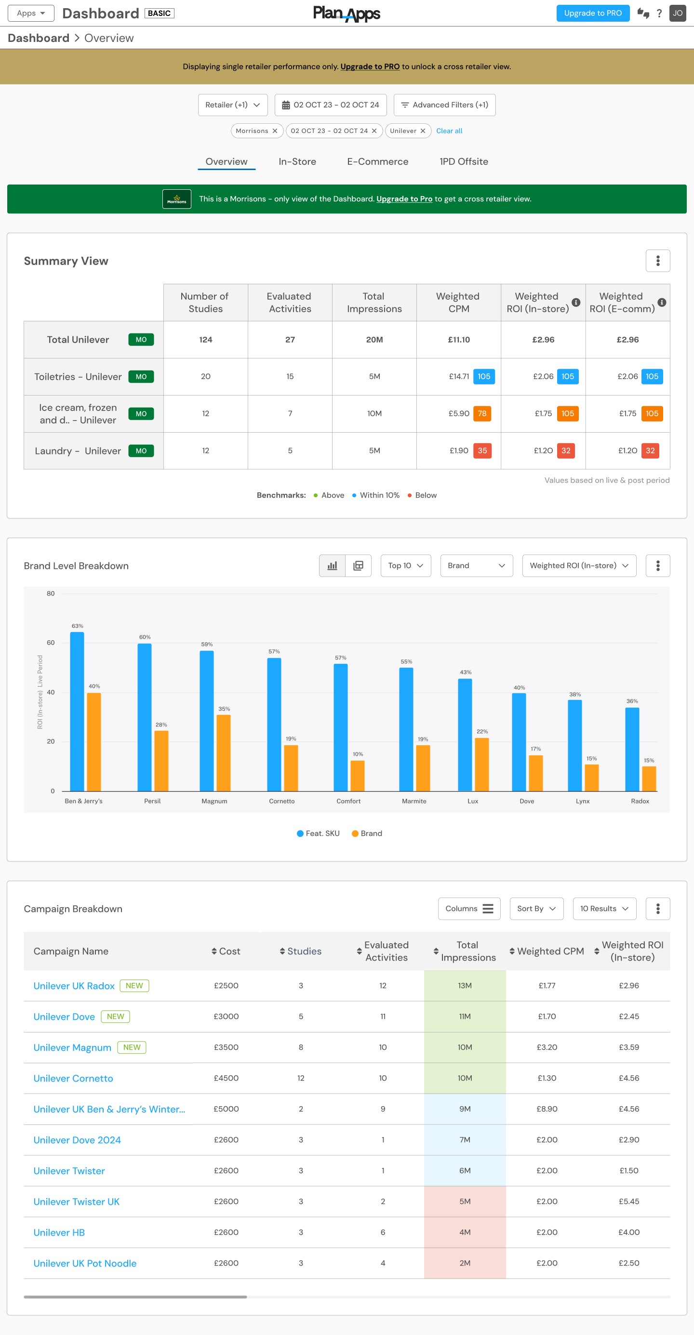Open Unilever HB campaign

[x=59, y=1233]
